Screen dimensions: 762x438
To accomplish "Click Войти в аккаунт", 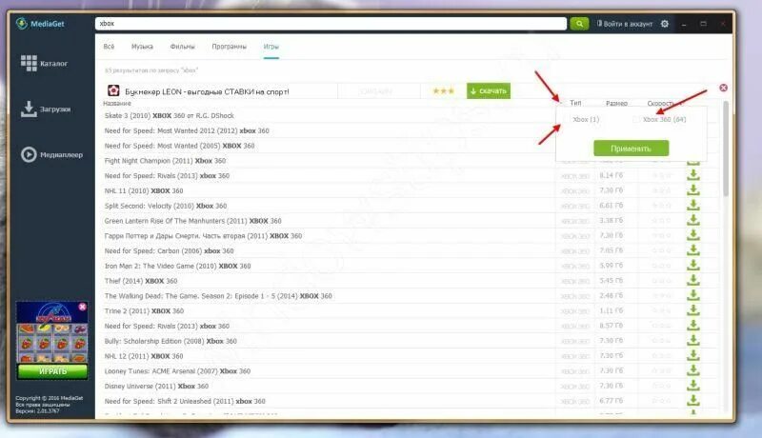I will pyautogui.click(x=625, y=23).
